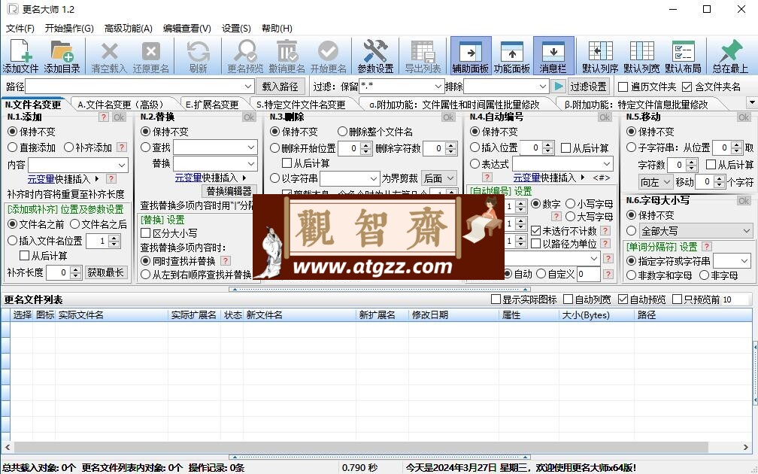Increase the 删除字符数 spinner value
This screenshot has height=474, width=758.
click(x=451, y=145)
